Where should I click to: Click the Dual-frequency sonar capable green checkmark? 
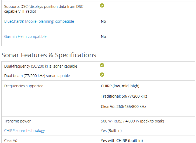(x=102, y=65)
